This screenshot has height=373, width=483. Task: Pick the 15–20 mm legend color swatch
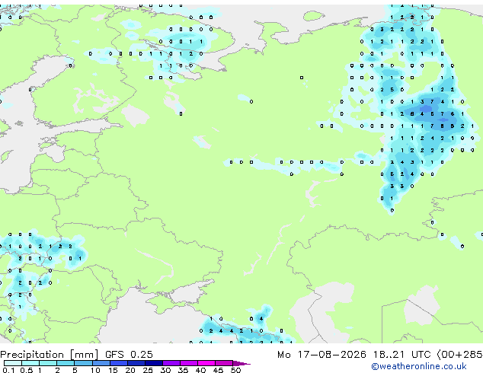pyautogui.click(x=118, y=363)
